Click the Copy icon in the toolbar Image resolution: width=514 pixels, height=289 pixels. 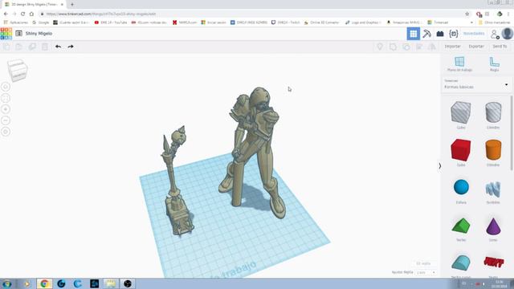tap(6, 47)
